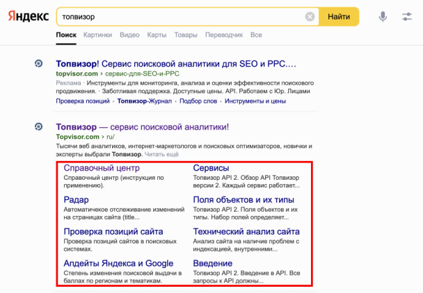
Task: Open the Проверка позиций сайта sitelink
Action: 113,231
